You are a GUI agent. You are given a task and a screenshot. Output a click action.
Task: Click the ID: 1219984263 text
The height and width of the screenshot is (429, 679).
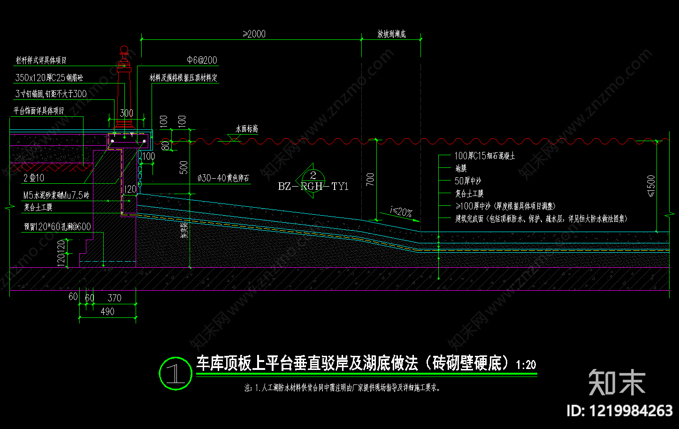pyautogui.click(x=619, y=411)
